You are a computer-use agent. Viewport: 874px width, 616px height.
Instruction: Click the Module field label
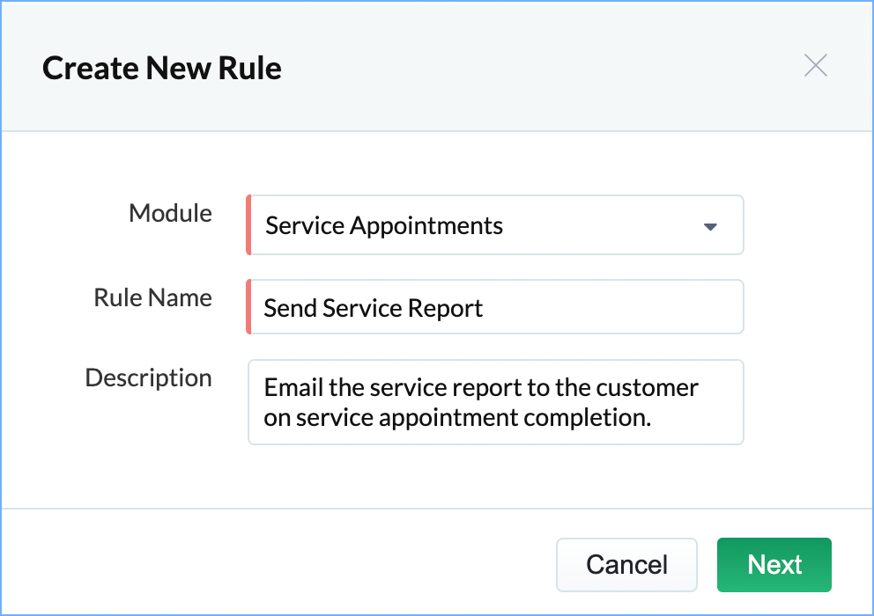tap(170, 214)
